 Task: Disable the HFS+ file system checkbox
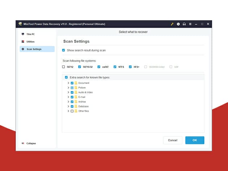pyautogui.click(x=130, y=67)
